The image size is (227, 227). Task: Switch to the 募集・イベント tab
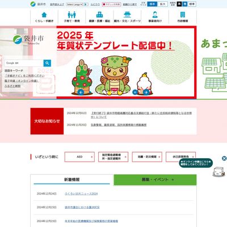155,179
